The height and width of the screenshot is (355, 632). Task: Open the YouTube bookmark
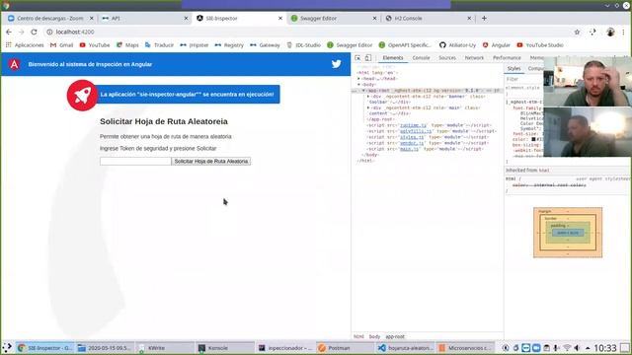pos(95,45)
